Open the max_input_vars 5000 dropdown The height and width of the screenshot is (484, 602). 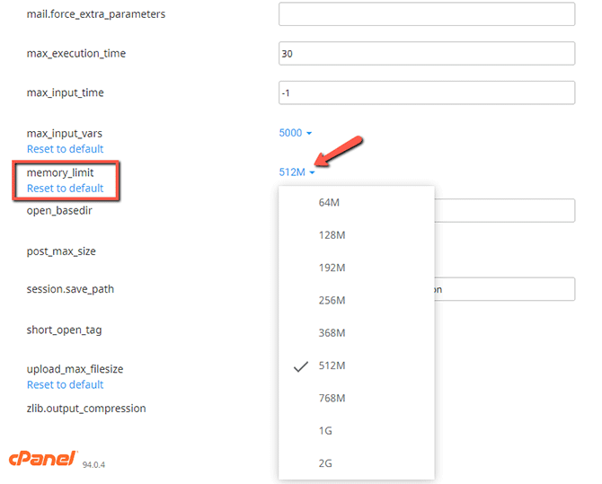[296, 133]
